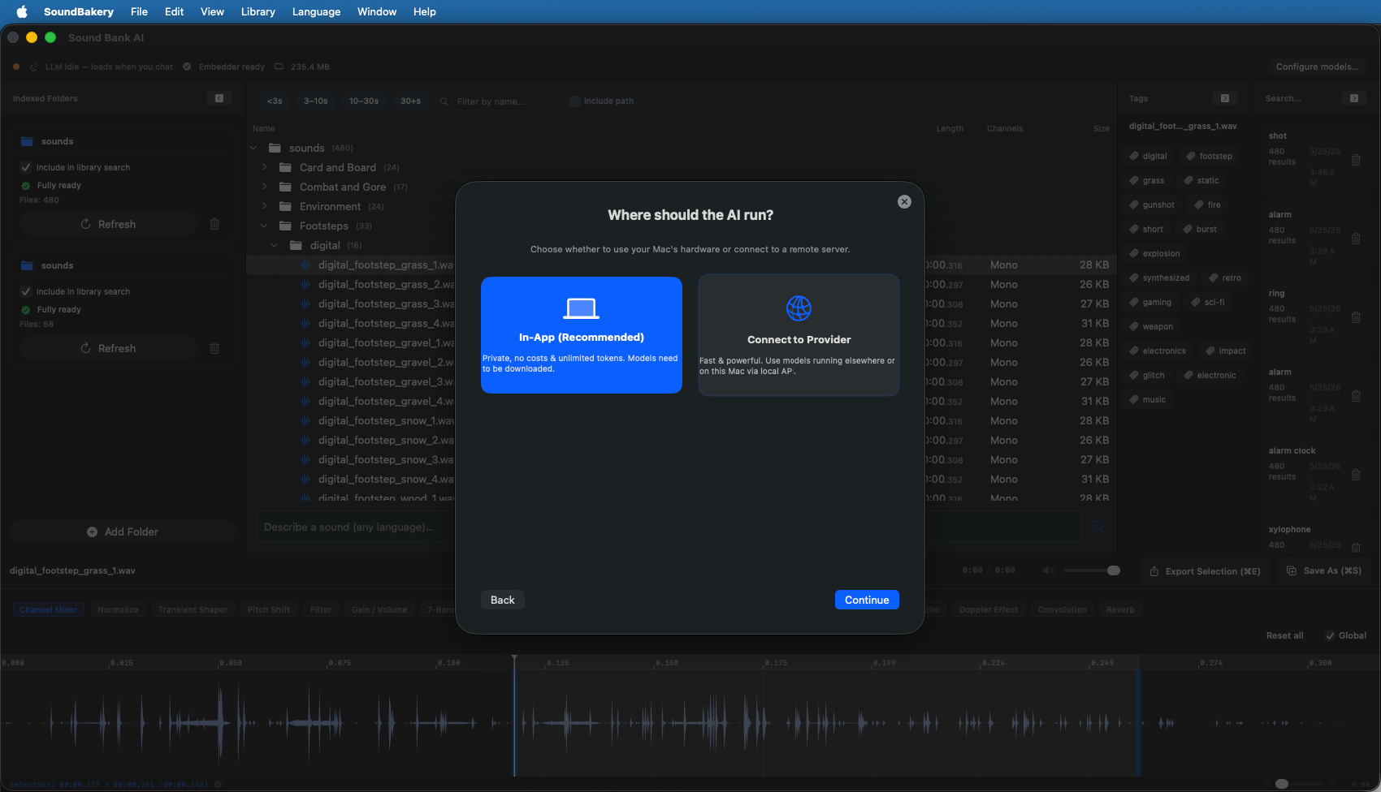Delete the shot search history entry
1381x792 pixels.
pos(1356,160)
